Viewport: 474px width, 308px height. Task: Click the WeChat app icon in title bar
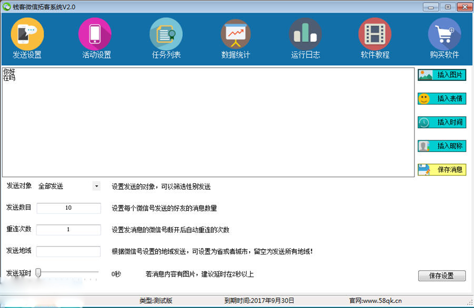7,7
